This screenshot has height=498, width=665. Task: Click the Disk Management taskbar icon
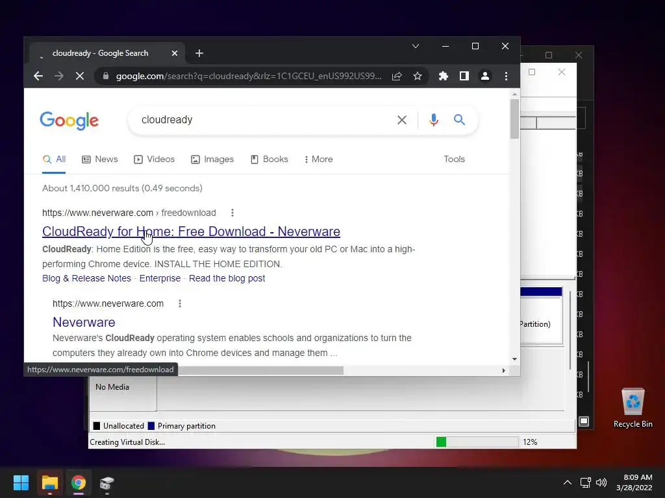point(107,482)
